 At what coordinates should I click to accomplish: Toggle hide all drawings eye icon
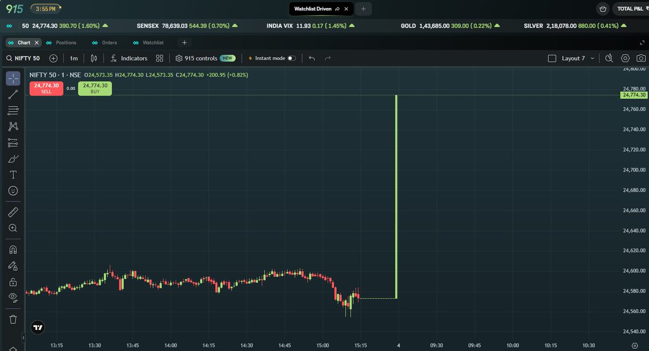pyautogui.click(x=14, y=297)
